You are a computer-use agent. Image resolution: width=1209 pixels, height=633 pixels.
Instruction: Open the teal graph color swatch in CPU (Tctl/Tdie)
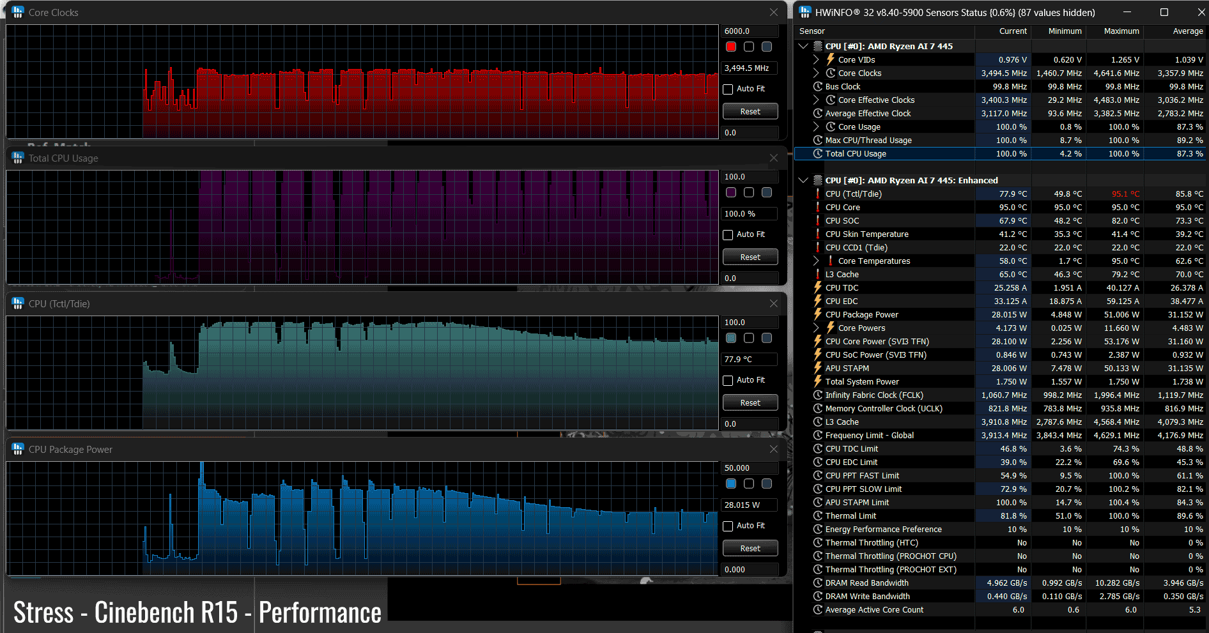(x=731, y=338)
